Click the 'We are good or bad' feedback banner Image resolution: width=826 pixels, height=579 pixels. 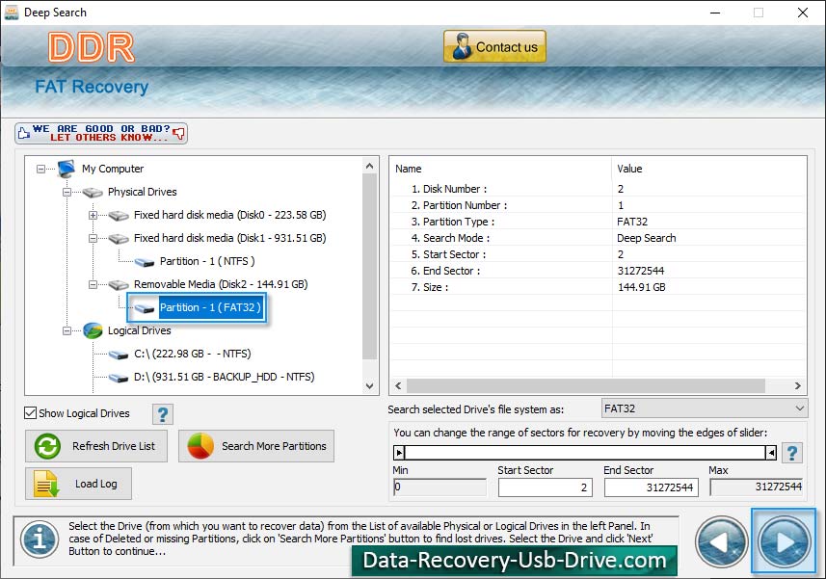coord(101,133)
